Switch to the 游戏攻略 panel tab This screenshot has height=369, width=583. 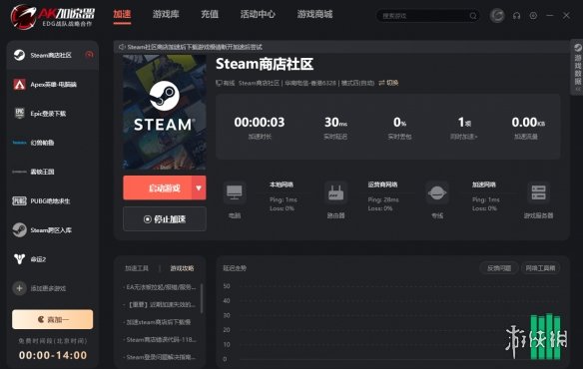pyautogui.click(x=182, y=268)
